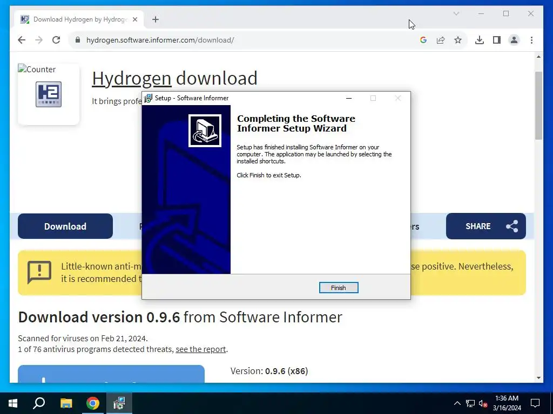Select the Download Hydrogen tab
This screenshot has height=414, width=553.
[x=79, y=19]
